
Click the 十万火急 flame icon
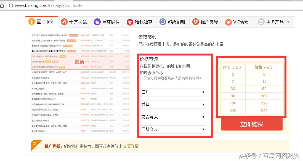[64, 22]
